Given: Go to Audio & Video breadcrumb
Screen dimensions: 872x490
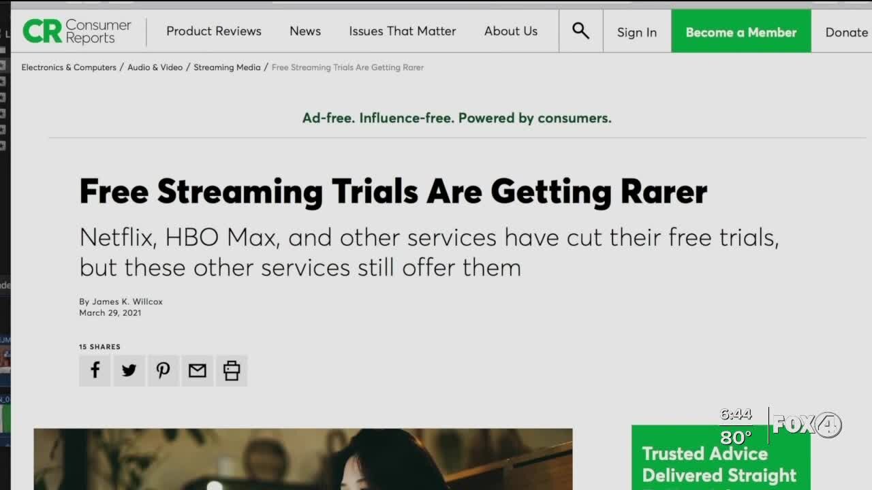Looking at the screenshot, I should [155, 67].
